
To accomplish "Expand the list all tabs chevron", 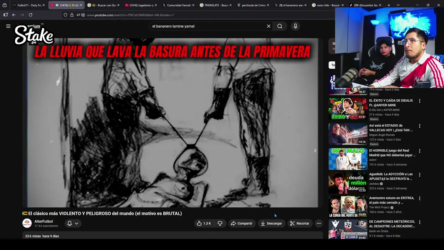I will pyautogui.click(x=398, y=5).
